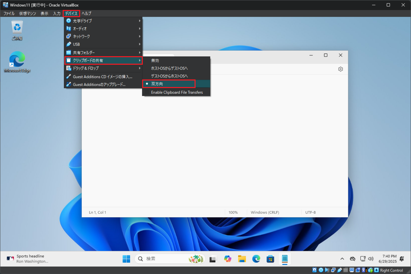Image resolution: width=411 pixels, height=274 pixels.
Task: Toggle Enable Clipboard File Transfers
Action: (176, 92)
